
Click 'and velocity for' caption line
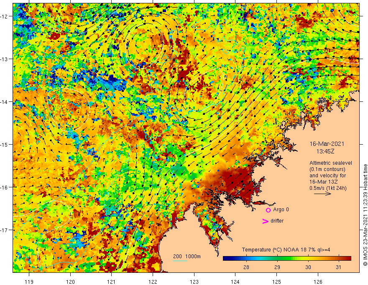pos(327,176)
